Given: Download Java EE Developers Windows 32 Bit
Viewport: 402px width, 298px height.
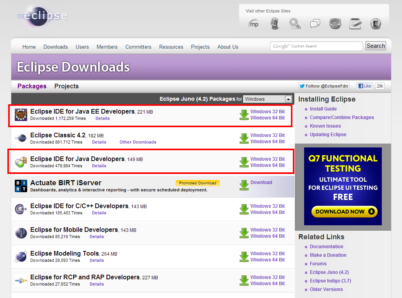Looking at the screenshot, I should coord(267,112).
